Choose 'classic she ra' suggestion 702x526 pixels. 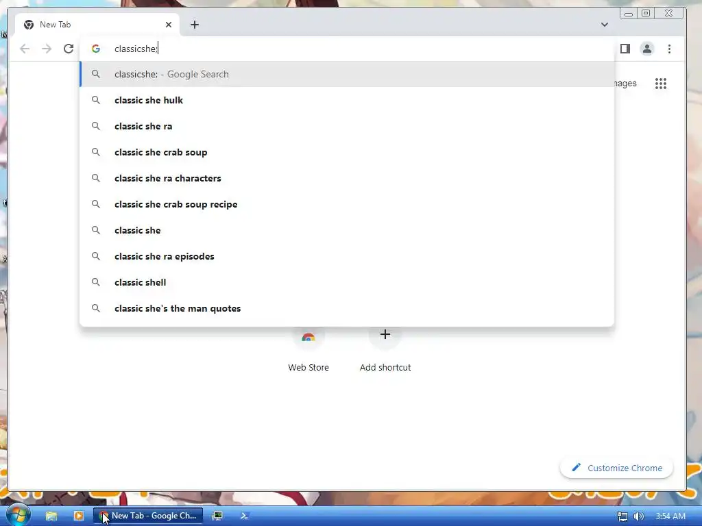(x=347, y=126)
